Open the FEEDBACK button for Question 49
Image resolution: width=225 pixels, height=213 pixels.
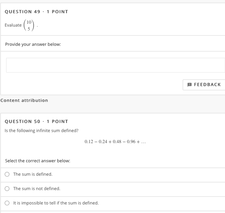click(x=204, y=85)
